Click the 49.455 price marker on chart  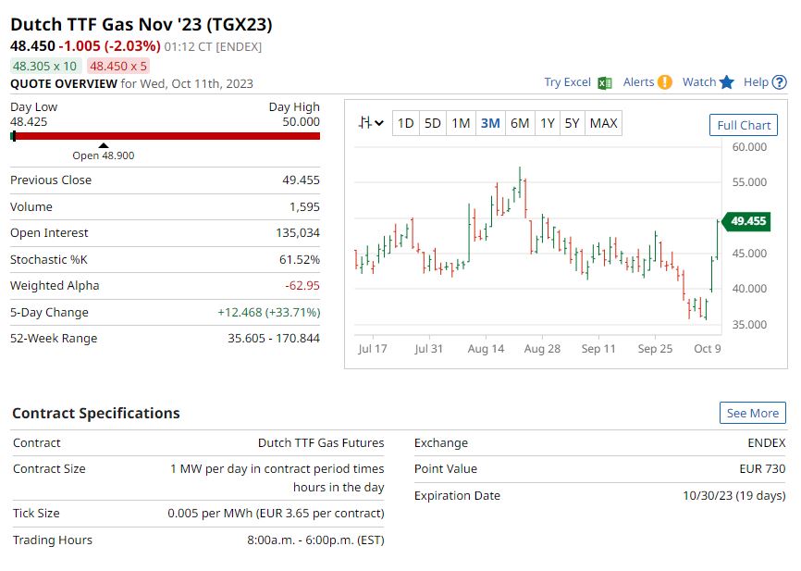(x=747, y=220)
